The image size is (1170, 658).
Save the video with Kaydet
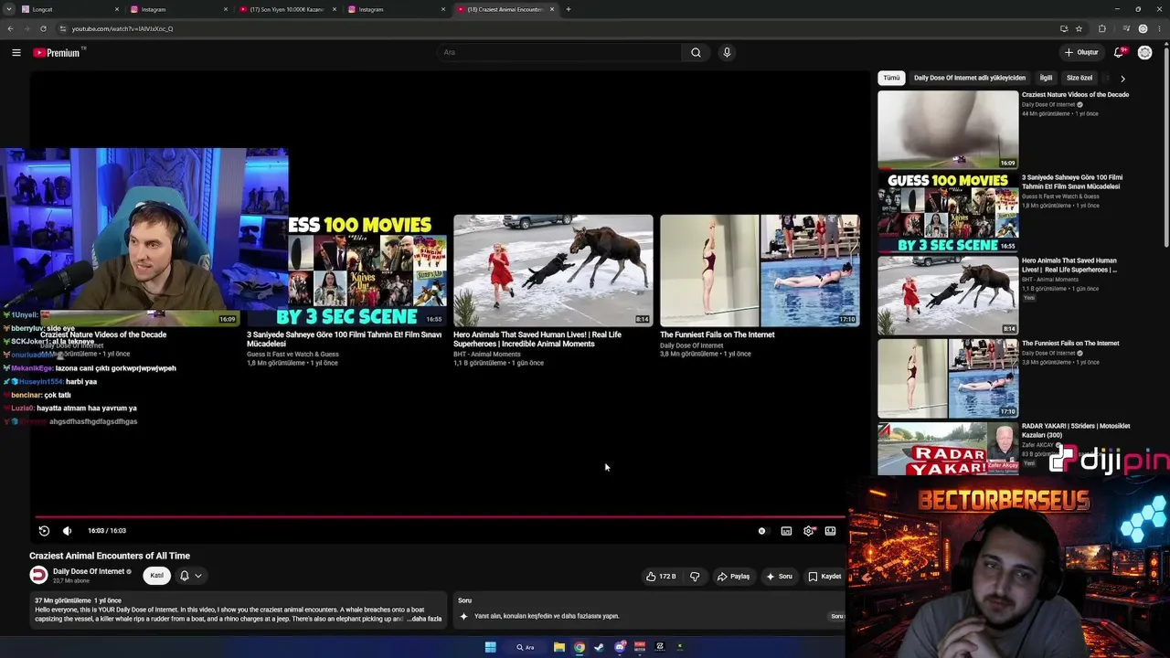[824, 577]
